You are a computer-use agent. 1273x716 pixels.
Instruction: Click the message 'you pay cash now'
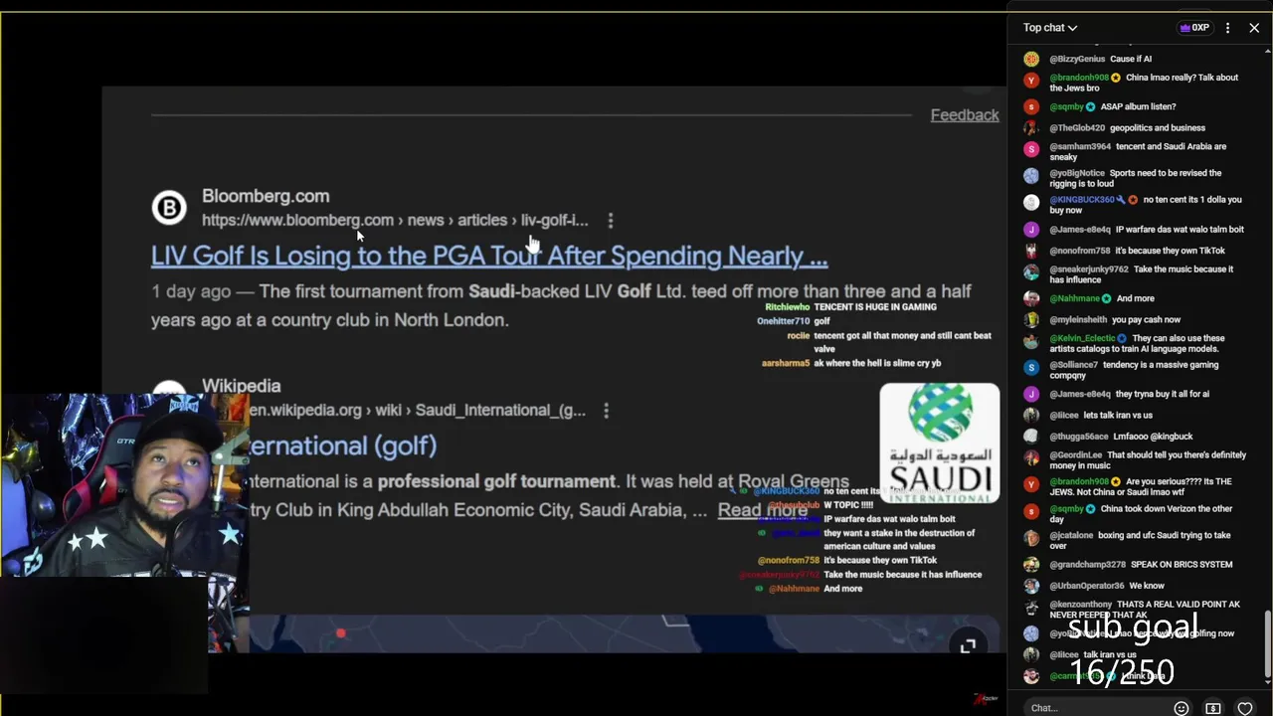point(1147,320)
